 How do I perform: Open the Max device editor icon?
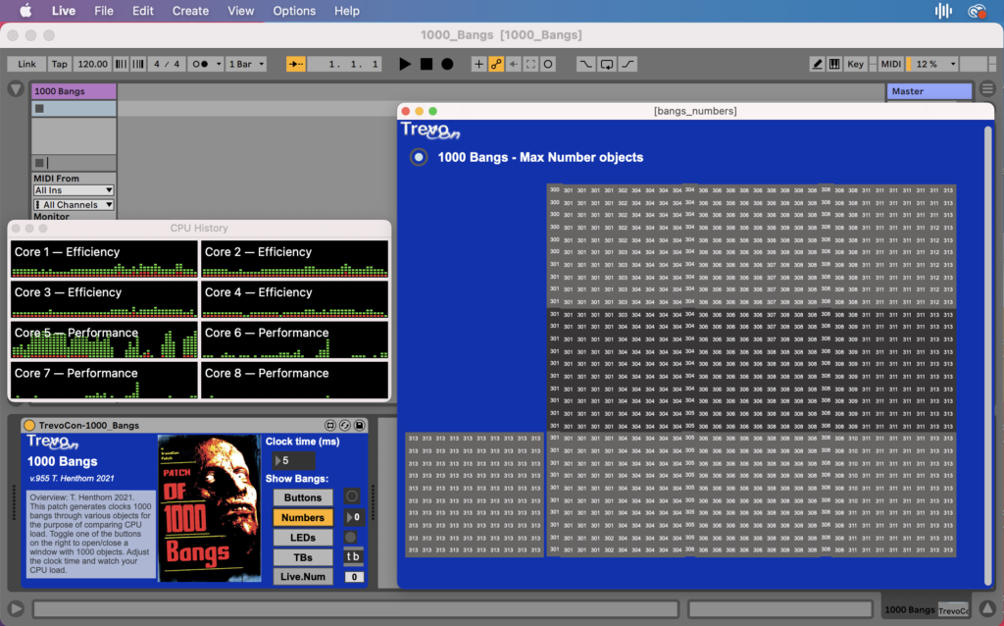[x=330, y=425]
